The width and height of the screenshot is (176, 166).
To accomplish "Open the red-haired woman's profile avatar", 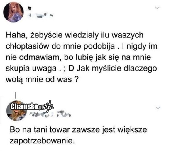I will click(x=13, y=12).
